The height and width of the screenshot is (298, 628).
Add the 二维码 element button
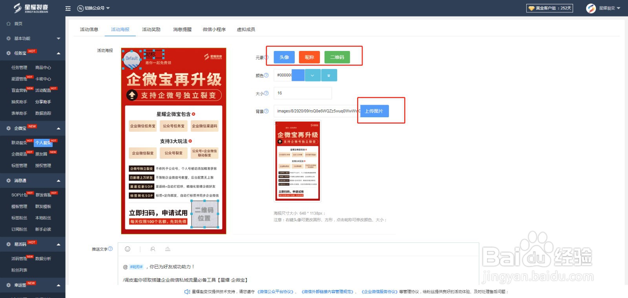pyautogui.click(x=337, y=57)
